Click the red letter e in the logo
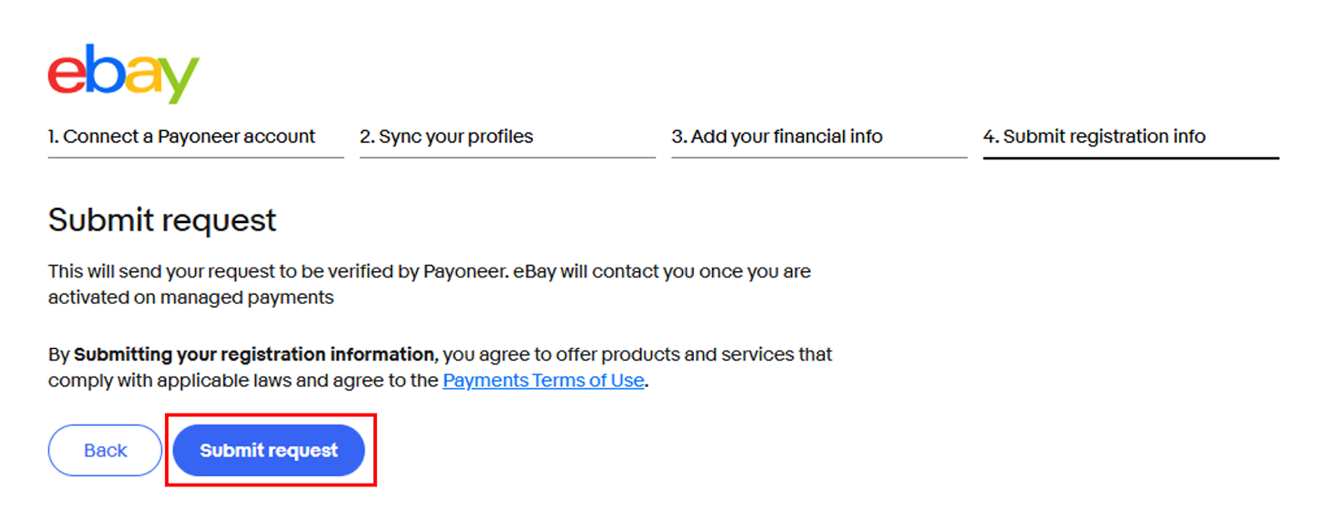 68,73
